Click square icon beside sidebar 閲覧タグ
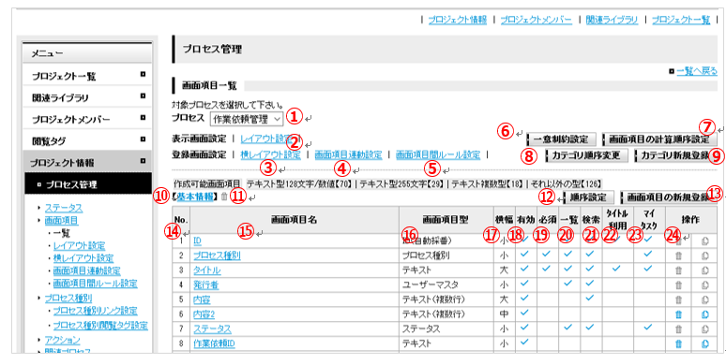Screen dimensions: 726x364 pos(144,139)
